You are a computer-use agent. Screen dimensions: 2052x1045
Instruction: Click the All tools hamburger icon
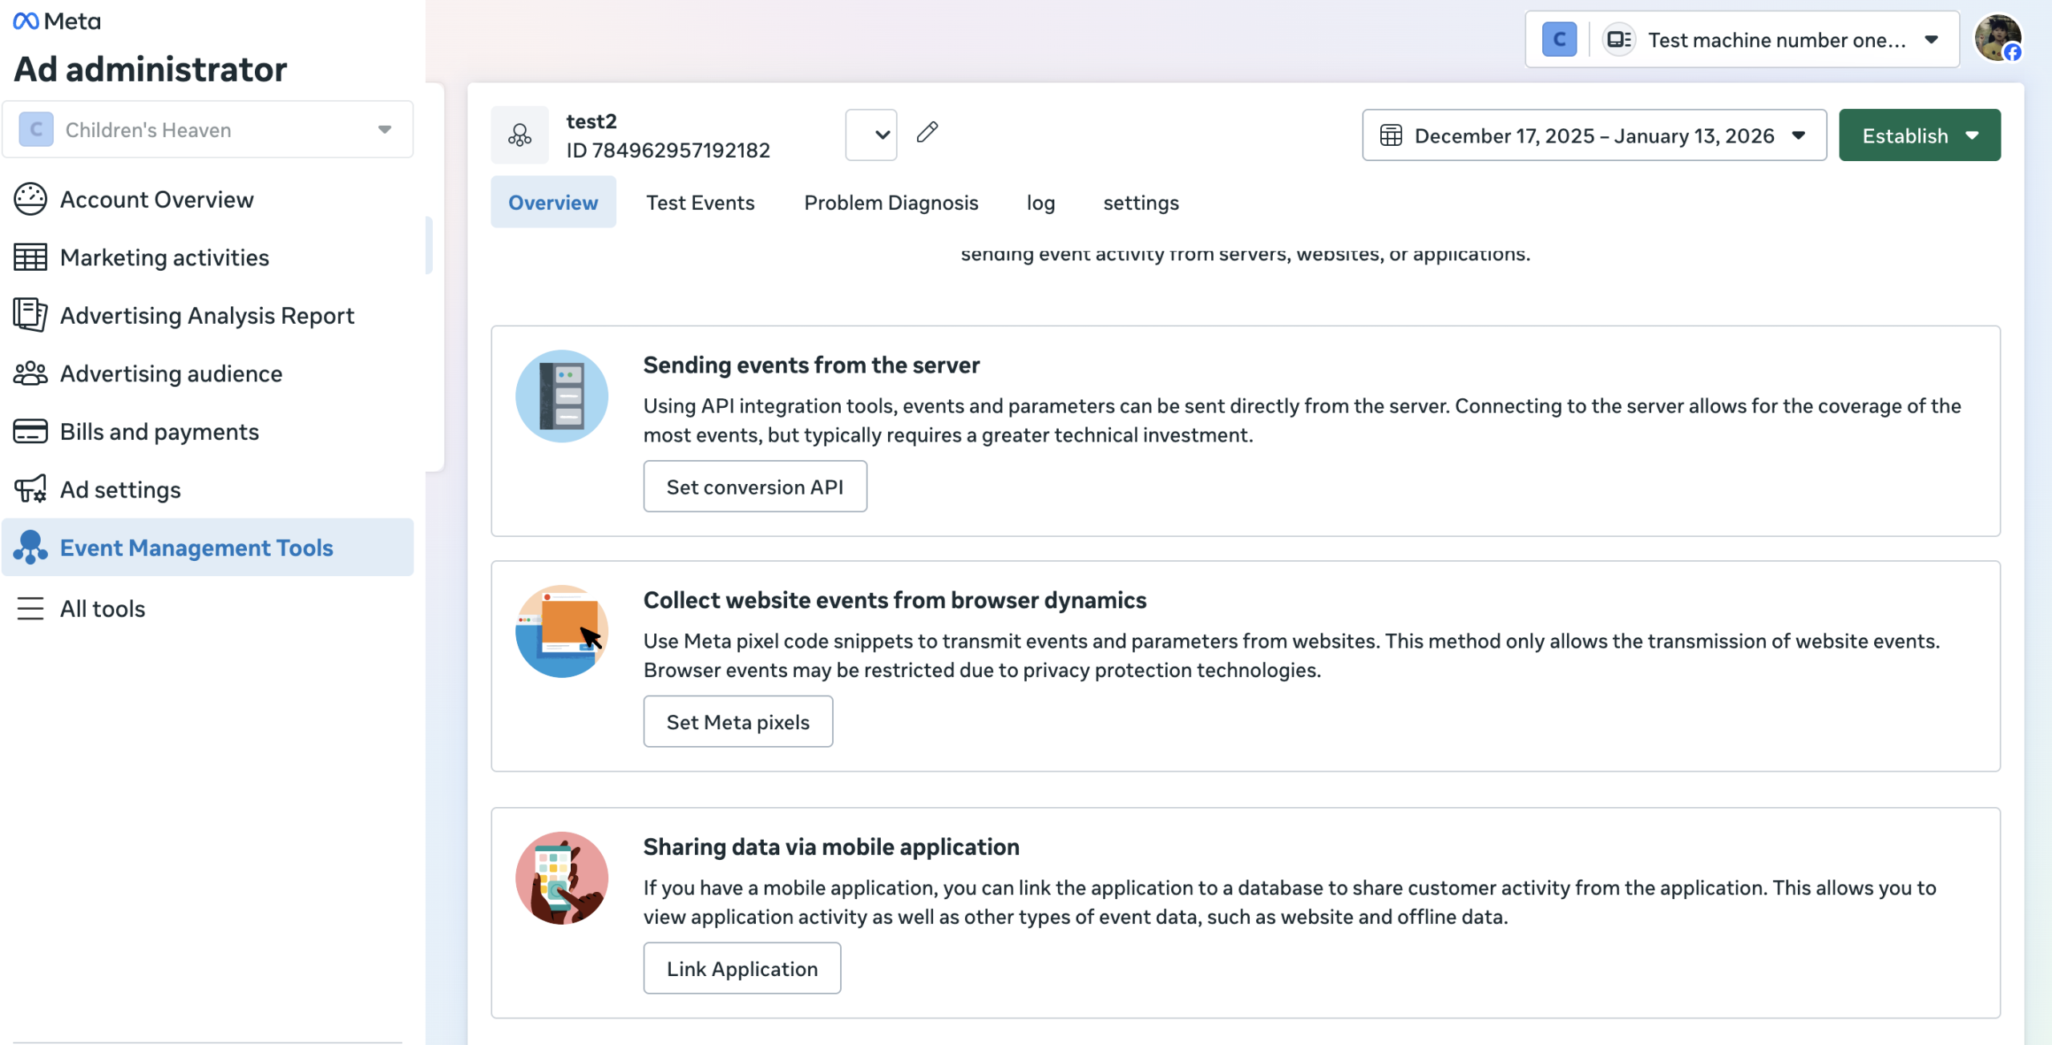coord(30,608)
